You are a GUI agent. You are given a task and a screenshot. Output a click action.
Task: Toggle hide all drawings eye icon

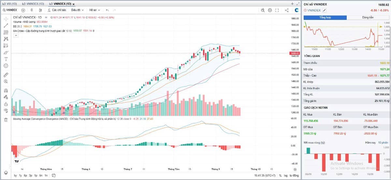tap(6, 110)
